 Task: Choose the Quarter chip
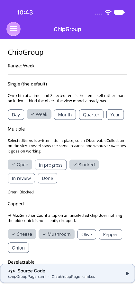pyautogui.click(x=91, y=114)
